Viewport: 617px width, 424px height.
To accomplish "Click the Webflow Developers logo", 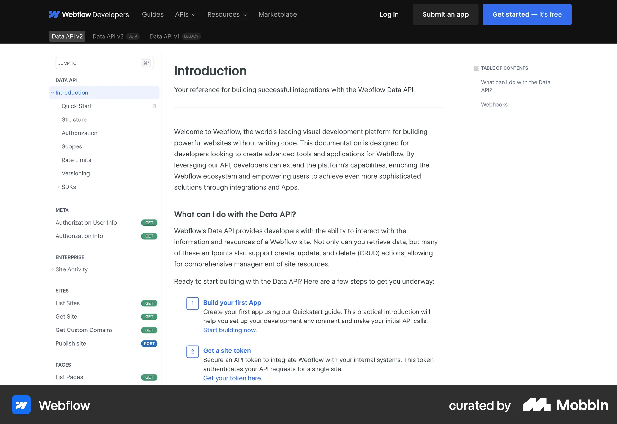I will tap(89, 14).
